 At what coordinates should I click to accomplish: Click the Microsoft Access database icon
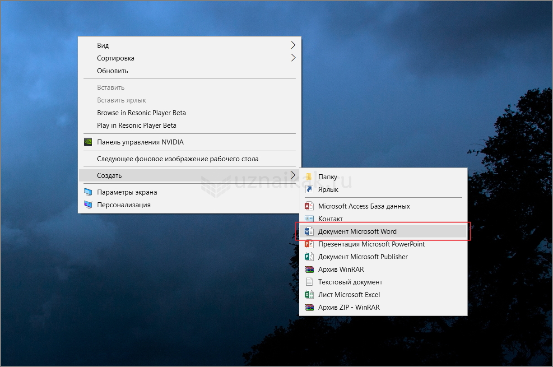point(309,206)
